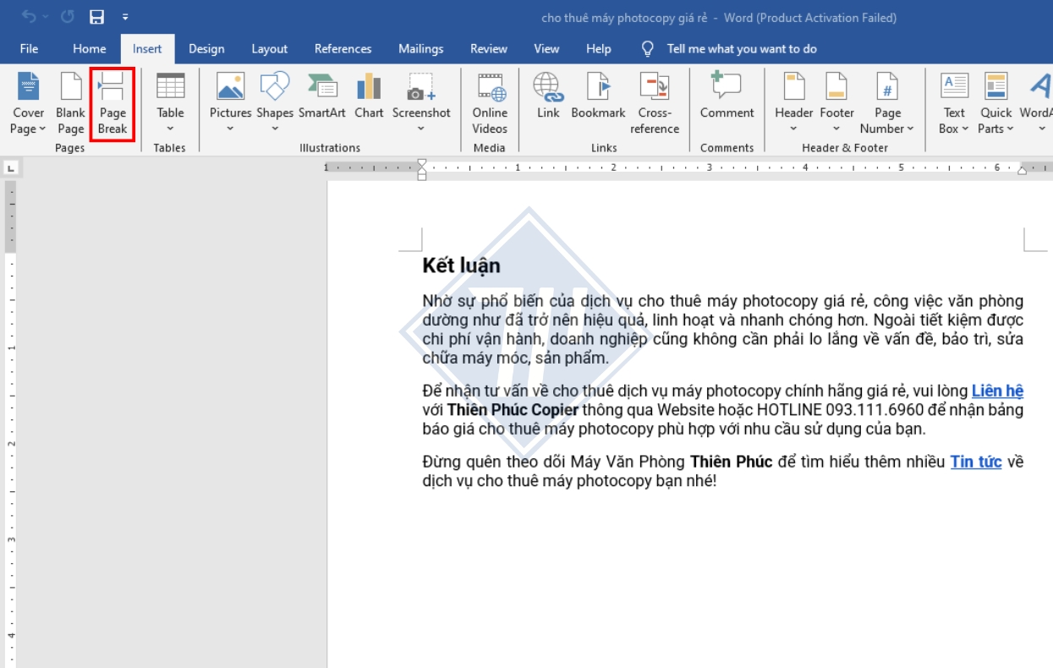The height and width of the screenshot is (668, 1053).
Task: Open the File menu
Action: (29, 49)
